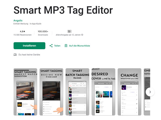Viewport: 161px width, 120px height.
Task: Click the green Installieren button
Action: click(x=29, y=46)
